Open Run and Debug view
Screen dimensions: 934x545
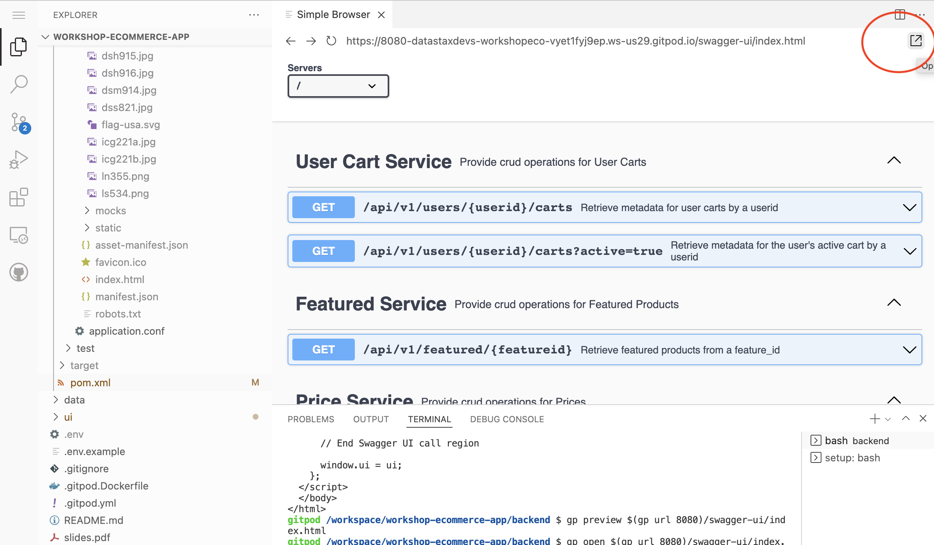pos(19,160)
